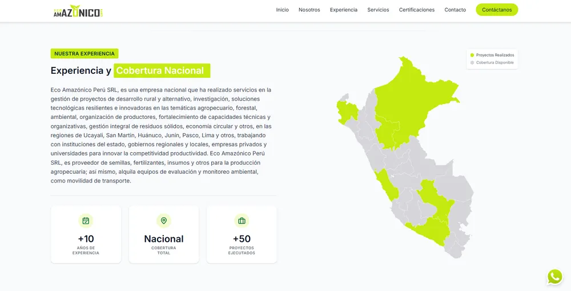Select Experiencia in the navigation
Image resolution: width=571 pixels, height=291 pixels.
(344, 10)
